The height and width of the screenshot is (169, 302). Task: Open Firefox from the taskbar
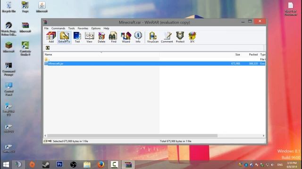coord(101,165)
